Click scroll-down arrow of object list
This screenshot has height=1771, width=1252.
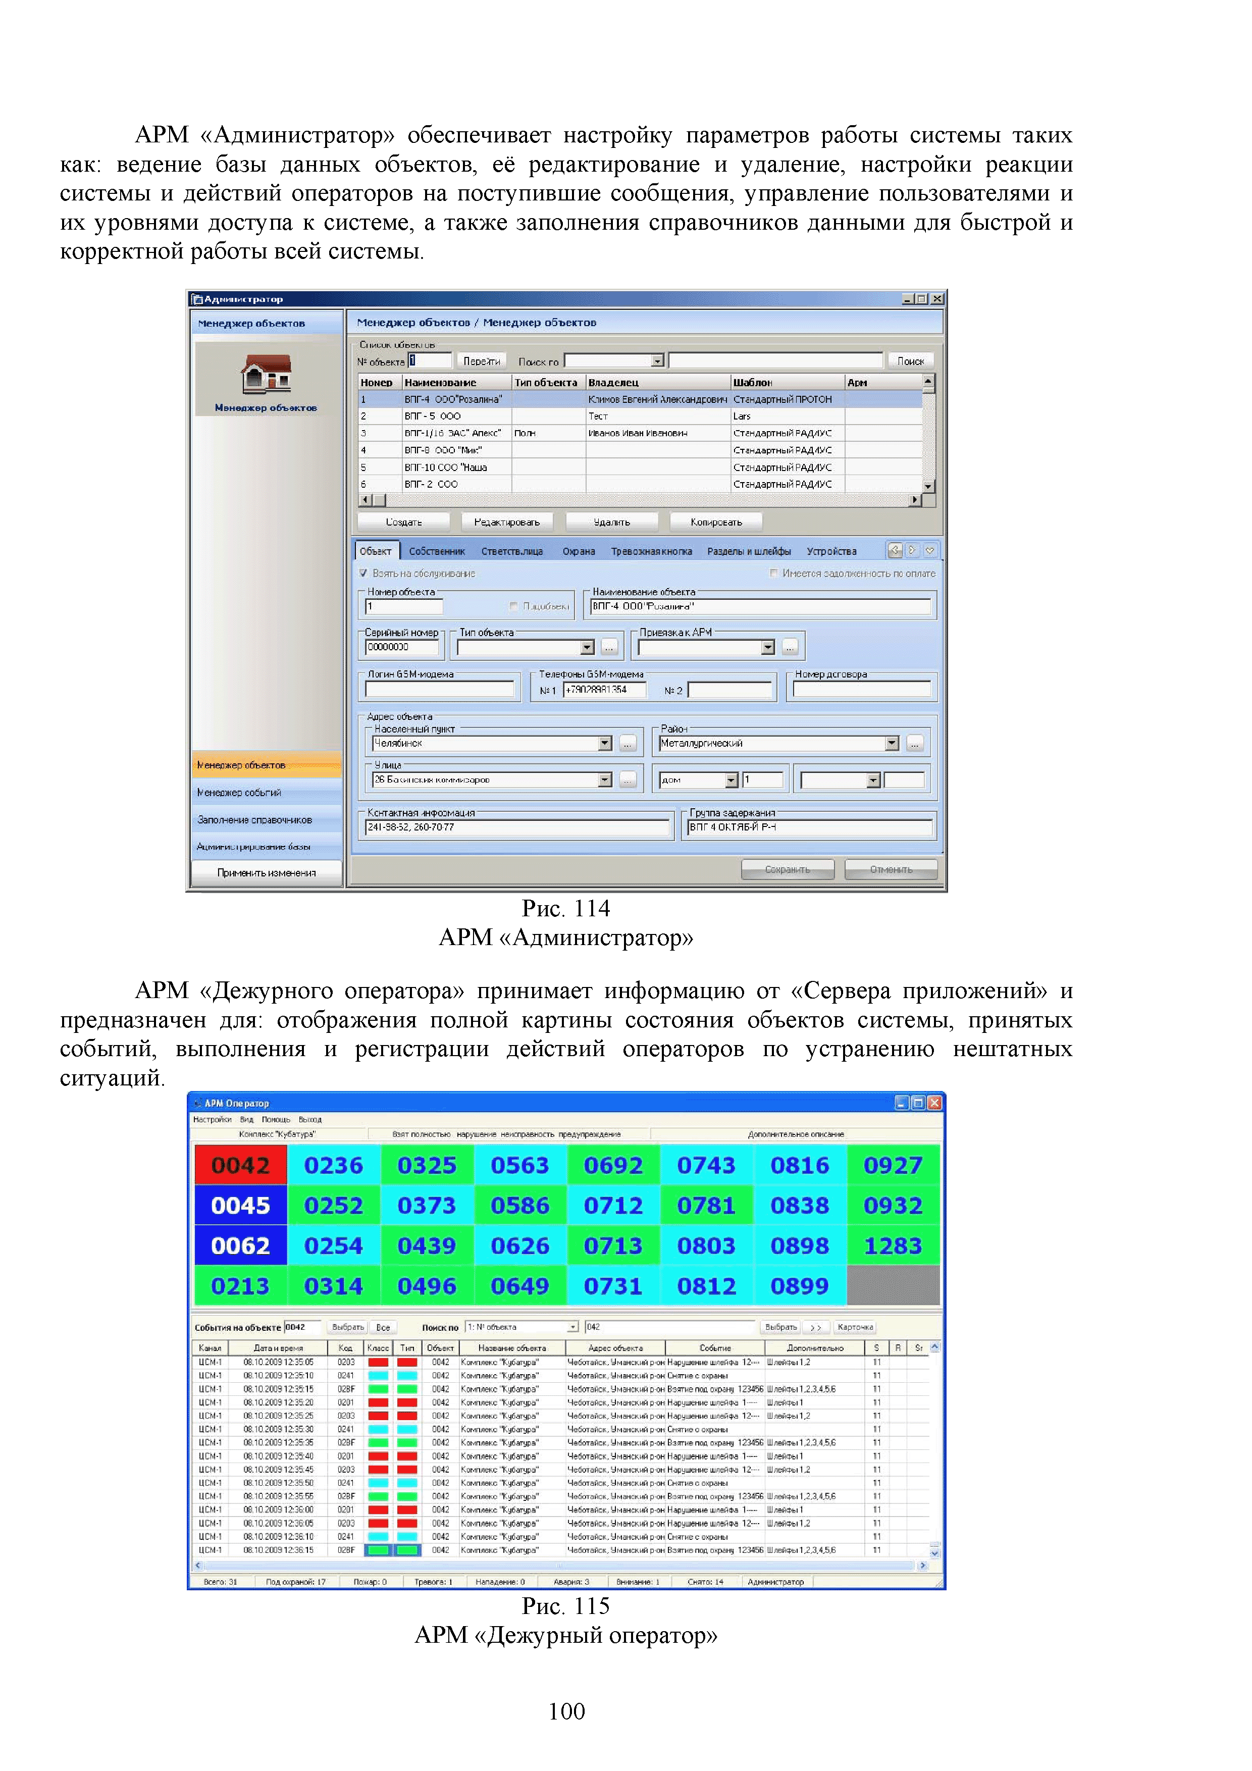(928, 487)
